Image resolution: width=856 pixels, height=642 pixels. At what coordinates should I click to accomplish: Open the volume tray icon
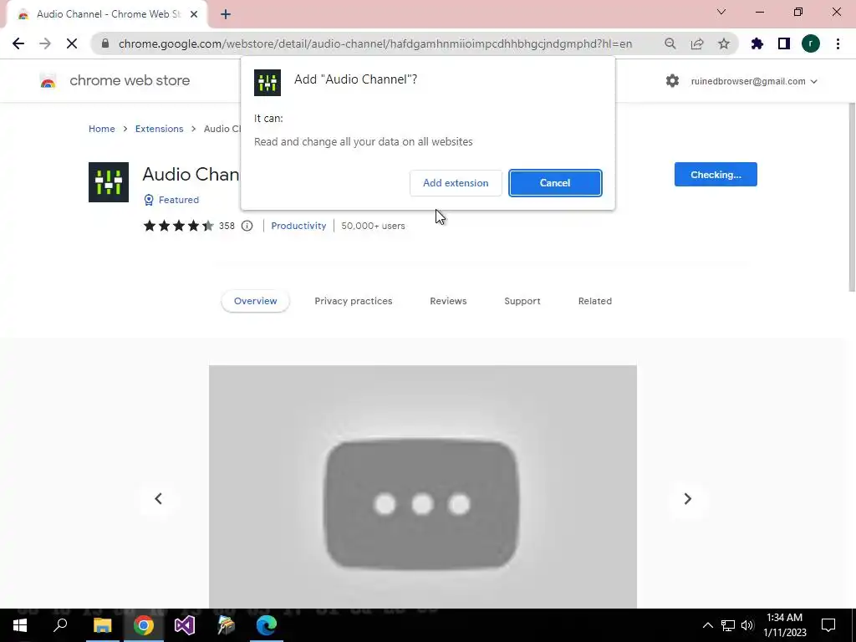click(x=747, y=625)
